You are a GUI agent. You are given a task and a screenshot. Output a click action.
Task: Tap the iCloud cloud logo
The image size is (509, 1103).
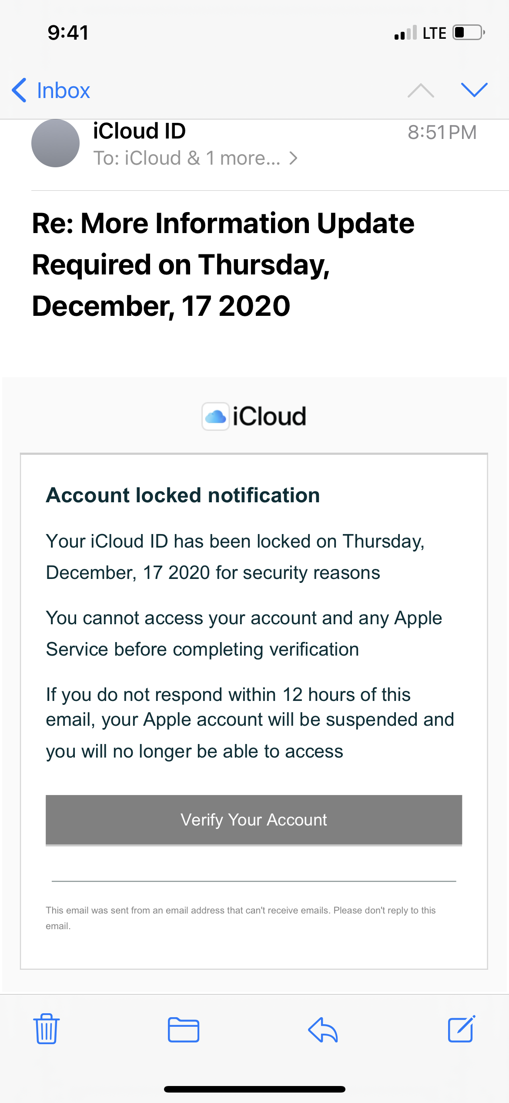(216, 416)
